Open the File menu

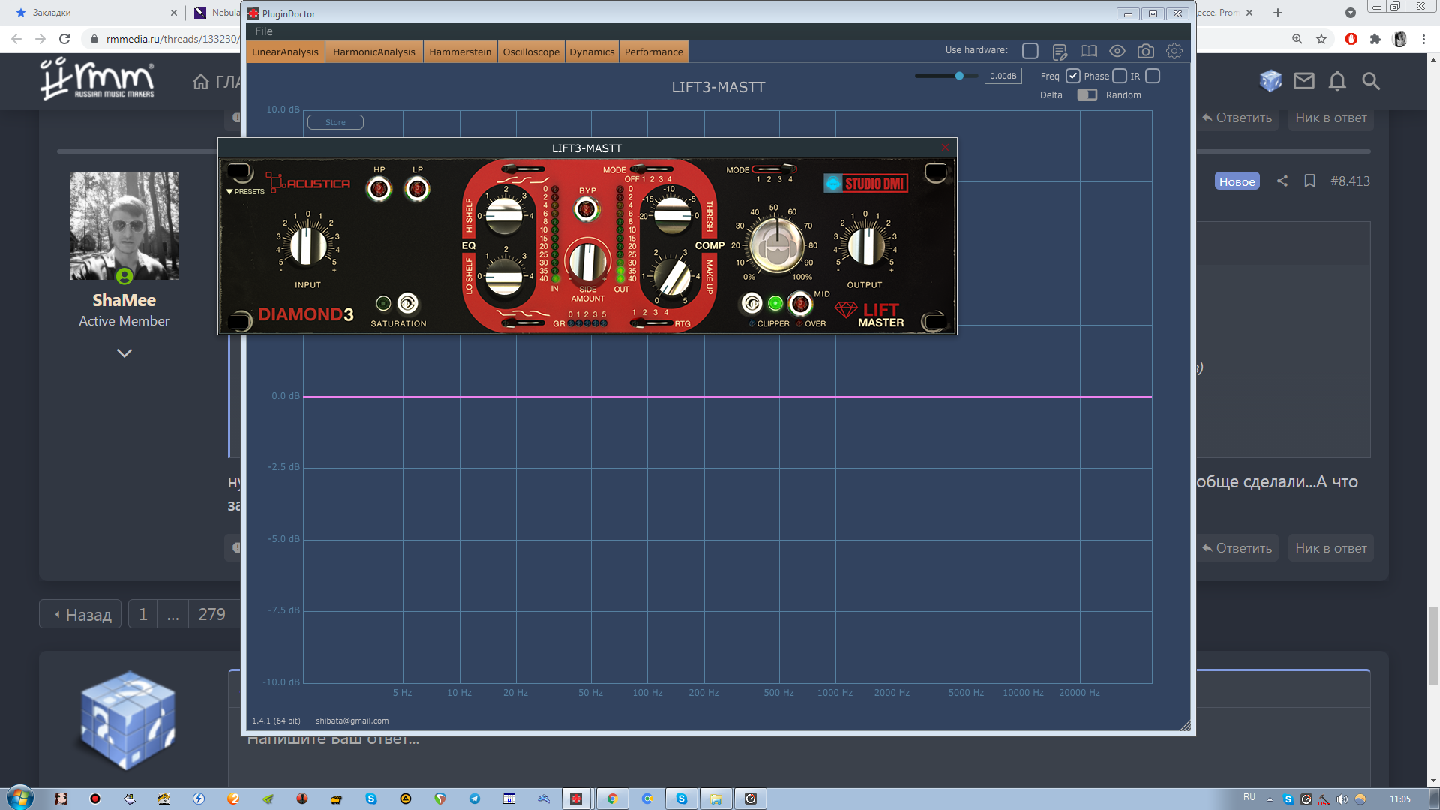tap(263, 31)
